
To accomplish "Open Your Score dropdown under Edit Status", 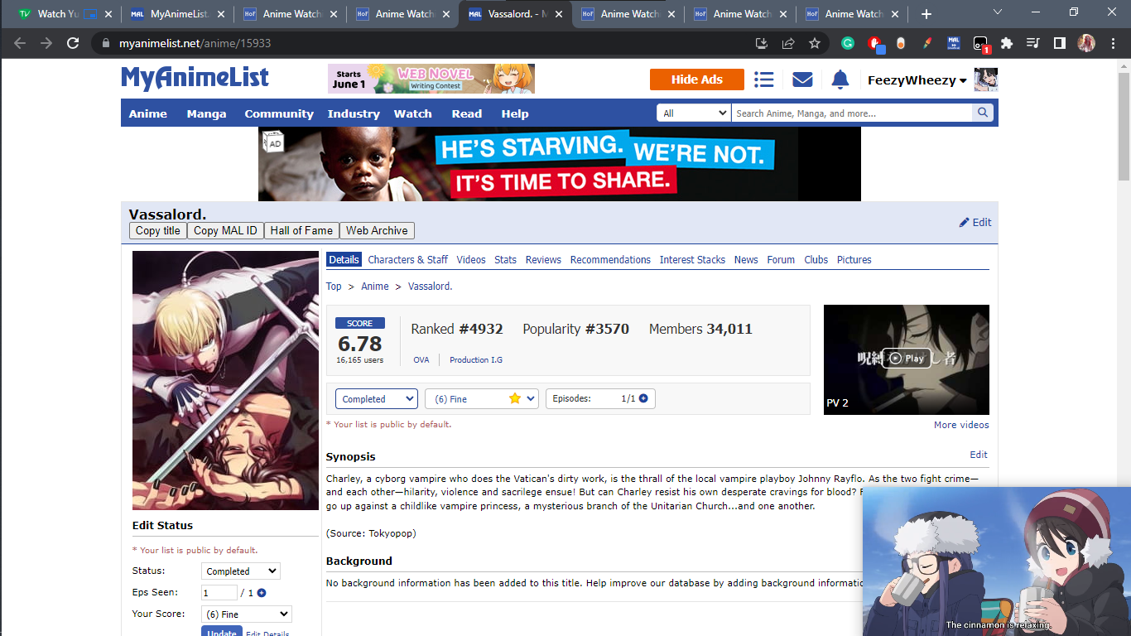I will coord(247,614).
